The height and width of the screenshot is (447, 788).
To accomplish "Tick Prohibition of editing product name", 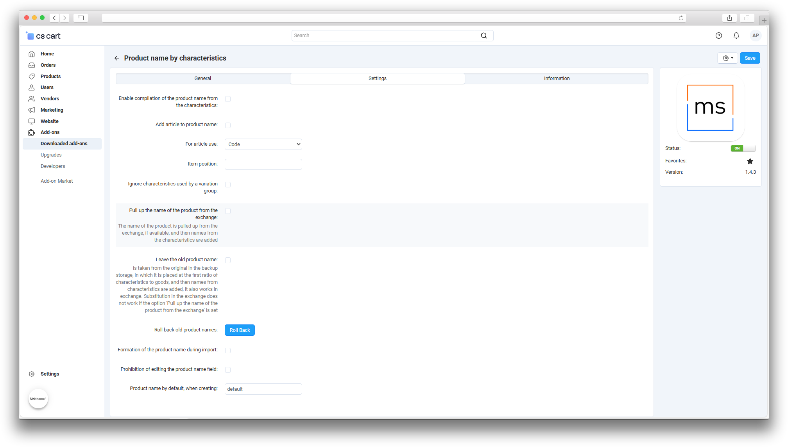I will click(228, 370).
